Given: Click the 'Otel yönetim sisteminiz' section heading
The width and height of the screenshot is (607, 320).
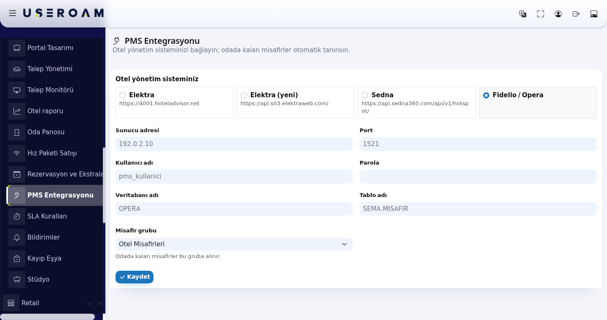Looking at the screenshot, I should (157, 79).
